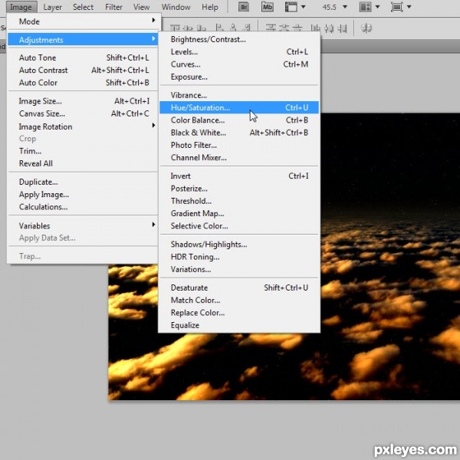Image resolution: width=460 pixels, height=460 pixels.
Task: Click the View Extras filmstrip icon
Action: pyautogui.click(x=291, y=7)
